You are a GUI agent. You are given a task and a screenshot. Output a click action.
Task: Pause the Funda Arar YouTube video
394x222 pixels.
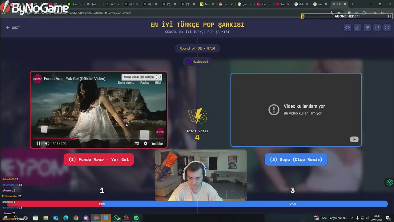coord(38,143)
